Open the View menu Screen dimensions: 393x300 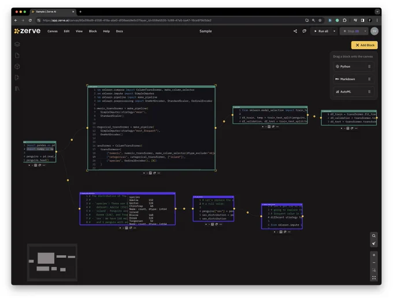(79, 31)
